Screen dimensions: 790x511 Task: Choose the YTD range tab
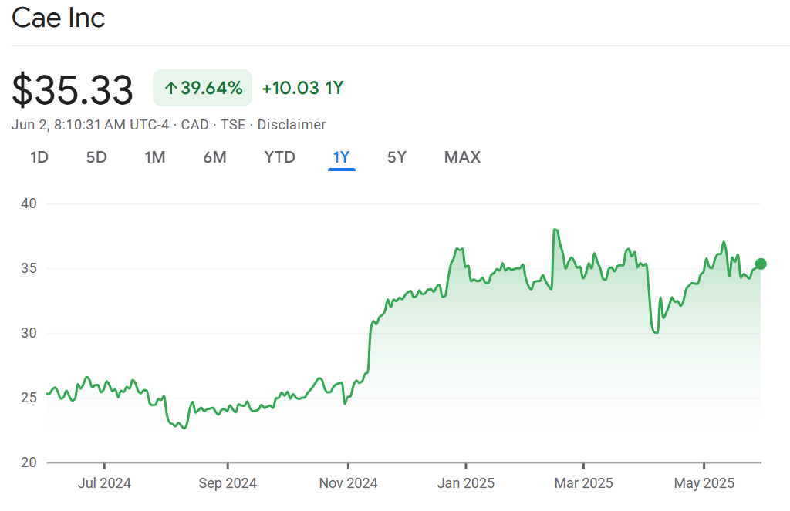pyautogui.click(x=279, y=157)
